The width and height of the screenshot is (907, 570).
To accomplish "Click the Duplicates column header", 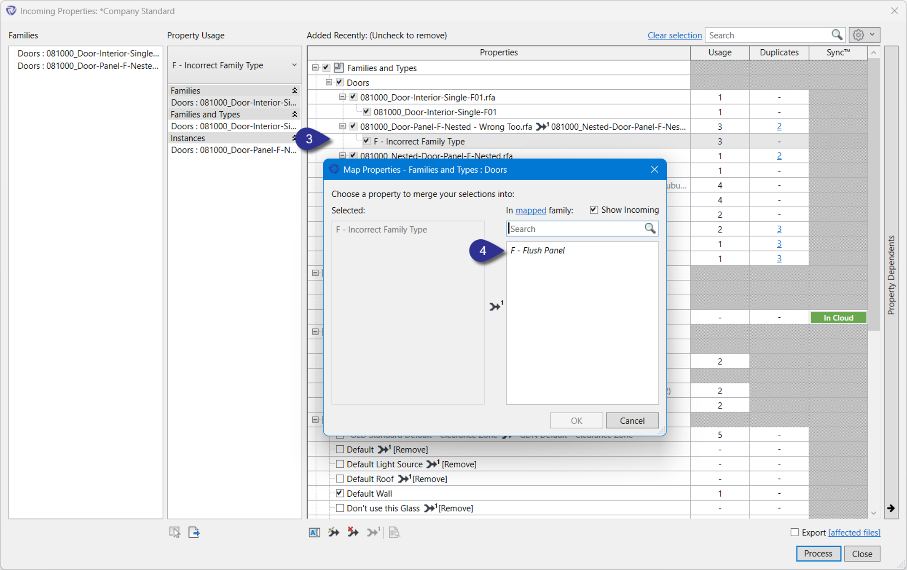I will (x=779, y=52).
